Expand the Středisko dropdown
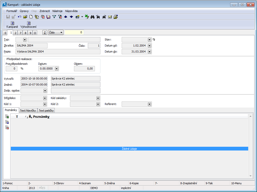The image size is (257, 192). coord(45,98)
